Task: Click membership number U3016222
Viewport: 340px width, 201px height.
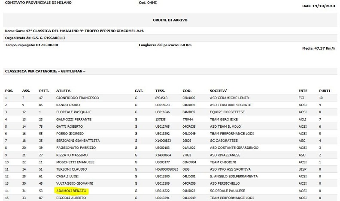Action: (162, 191)
